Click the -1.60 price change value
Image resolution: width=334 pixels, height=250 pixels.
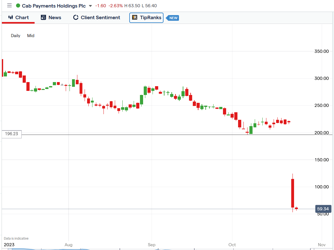coord(101,6)
